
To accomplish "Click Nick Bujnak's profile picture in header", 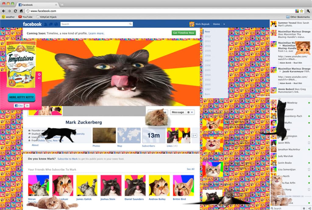I will pyautogui.click(x=192, y=24).
